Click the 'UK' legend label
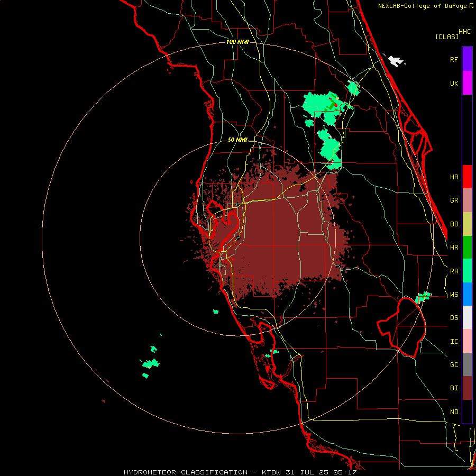The height and width of the screenshot is (476, 476). click(x=454, y=83)
